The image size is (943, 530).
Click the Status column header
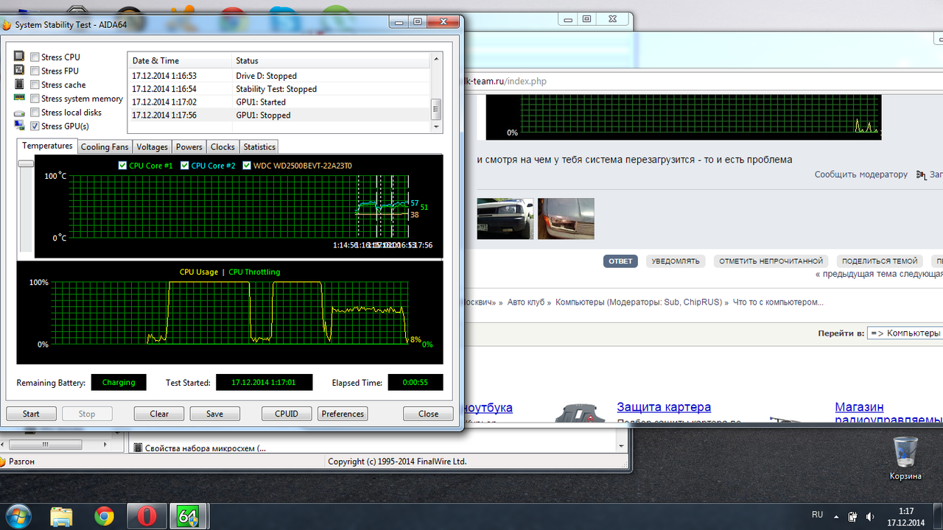click(331, 60)
